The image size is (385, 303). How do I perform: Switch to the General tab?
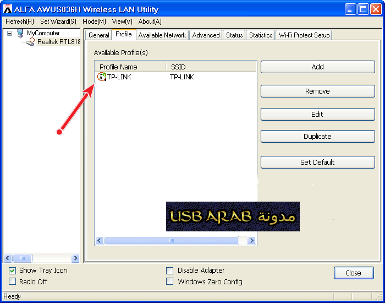point(98,35)
